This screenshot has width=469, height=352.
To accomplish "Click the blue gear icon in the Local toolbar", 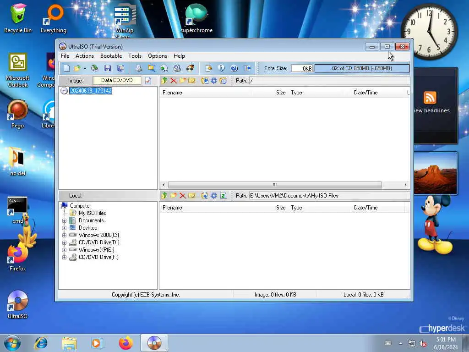I will click(213, 196).
